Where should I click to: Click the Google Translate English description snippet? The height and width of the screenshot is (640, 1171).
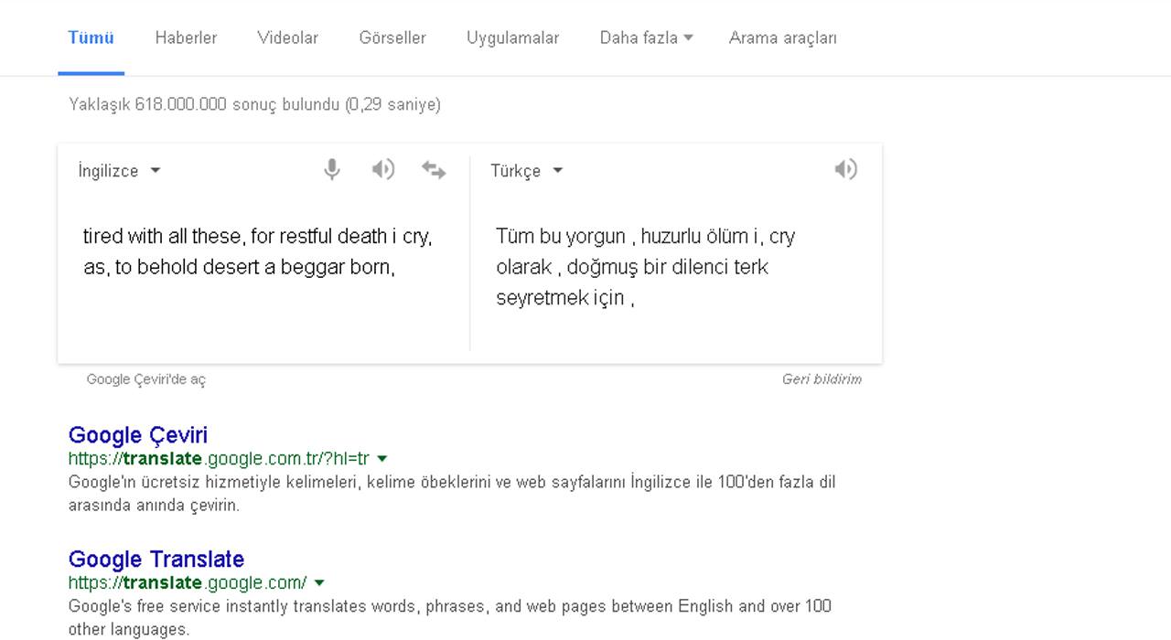[x=450, y=617]
